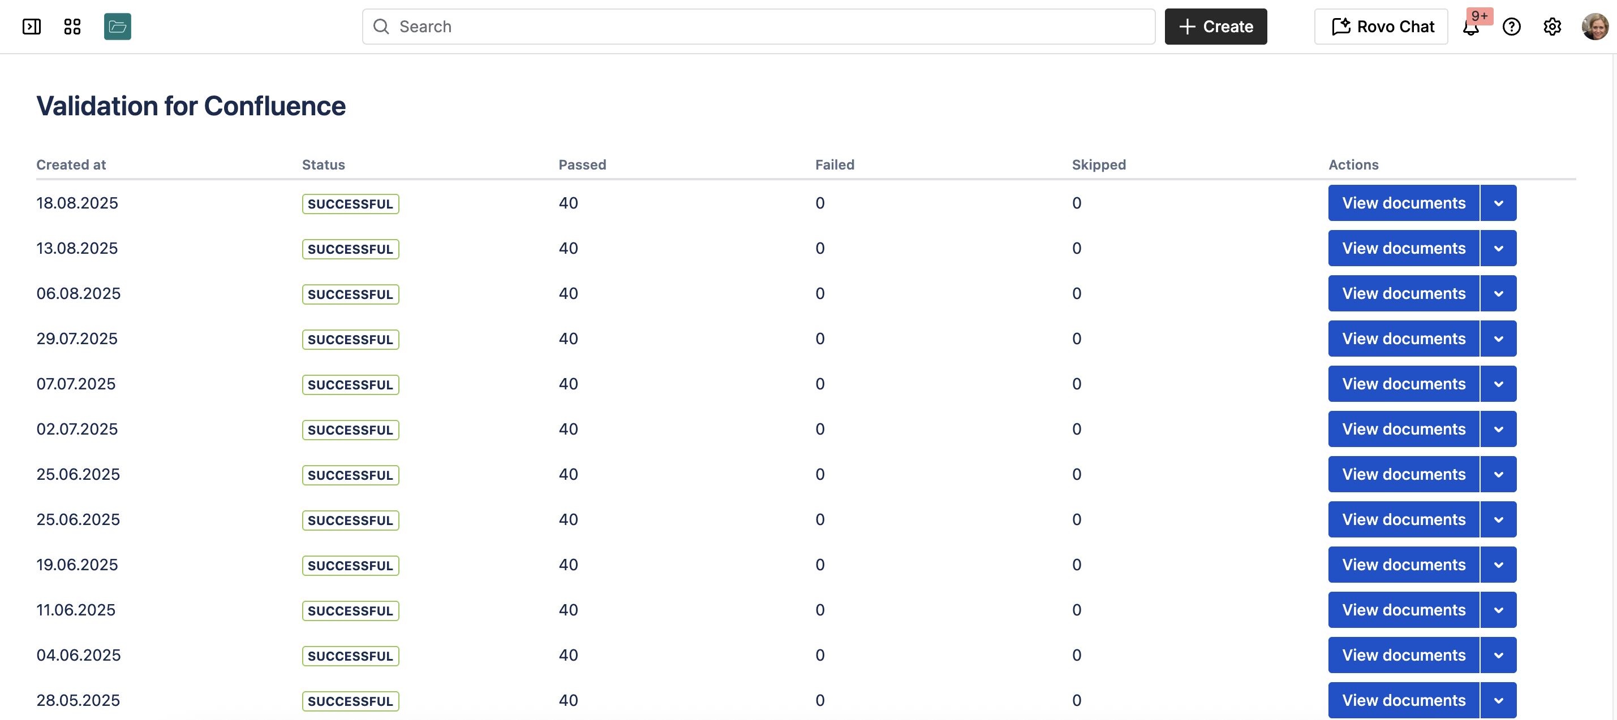Expand action dropdown for 18.08.2025 row
Screen dimensions: 1617x720
1498,203
